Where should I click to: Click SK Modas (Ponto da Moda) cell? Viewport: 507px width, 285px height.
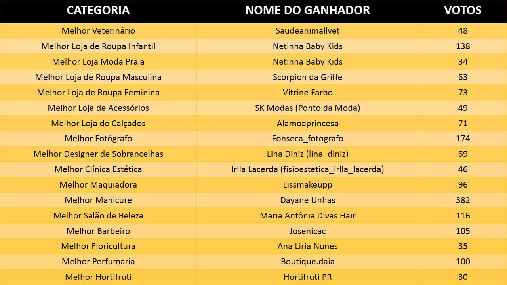(307, 108)
